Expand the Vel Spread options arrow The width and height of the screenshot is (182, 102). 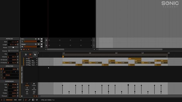point(18,60)
